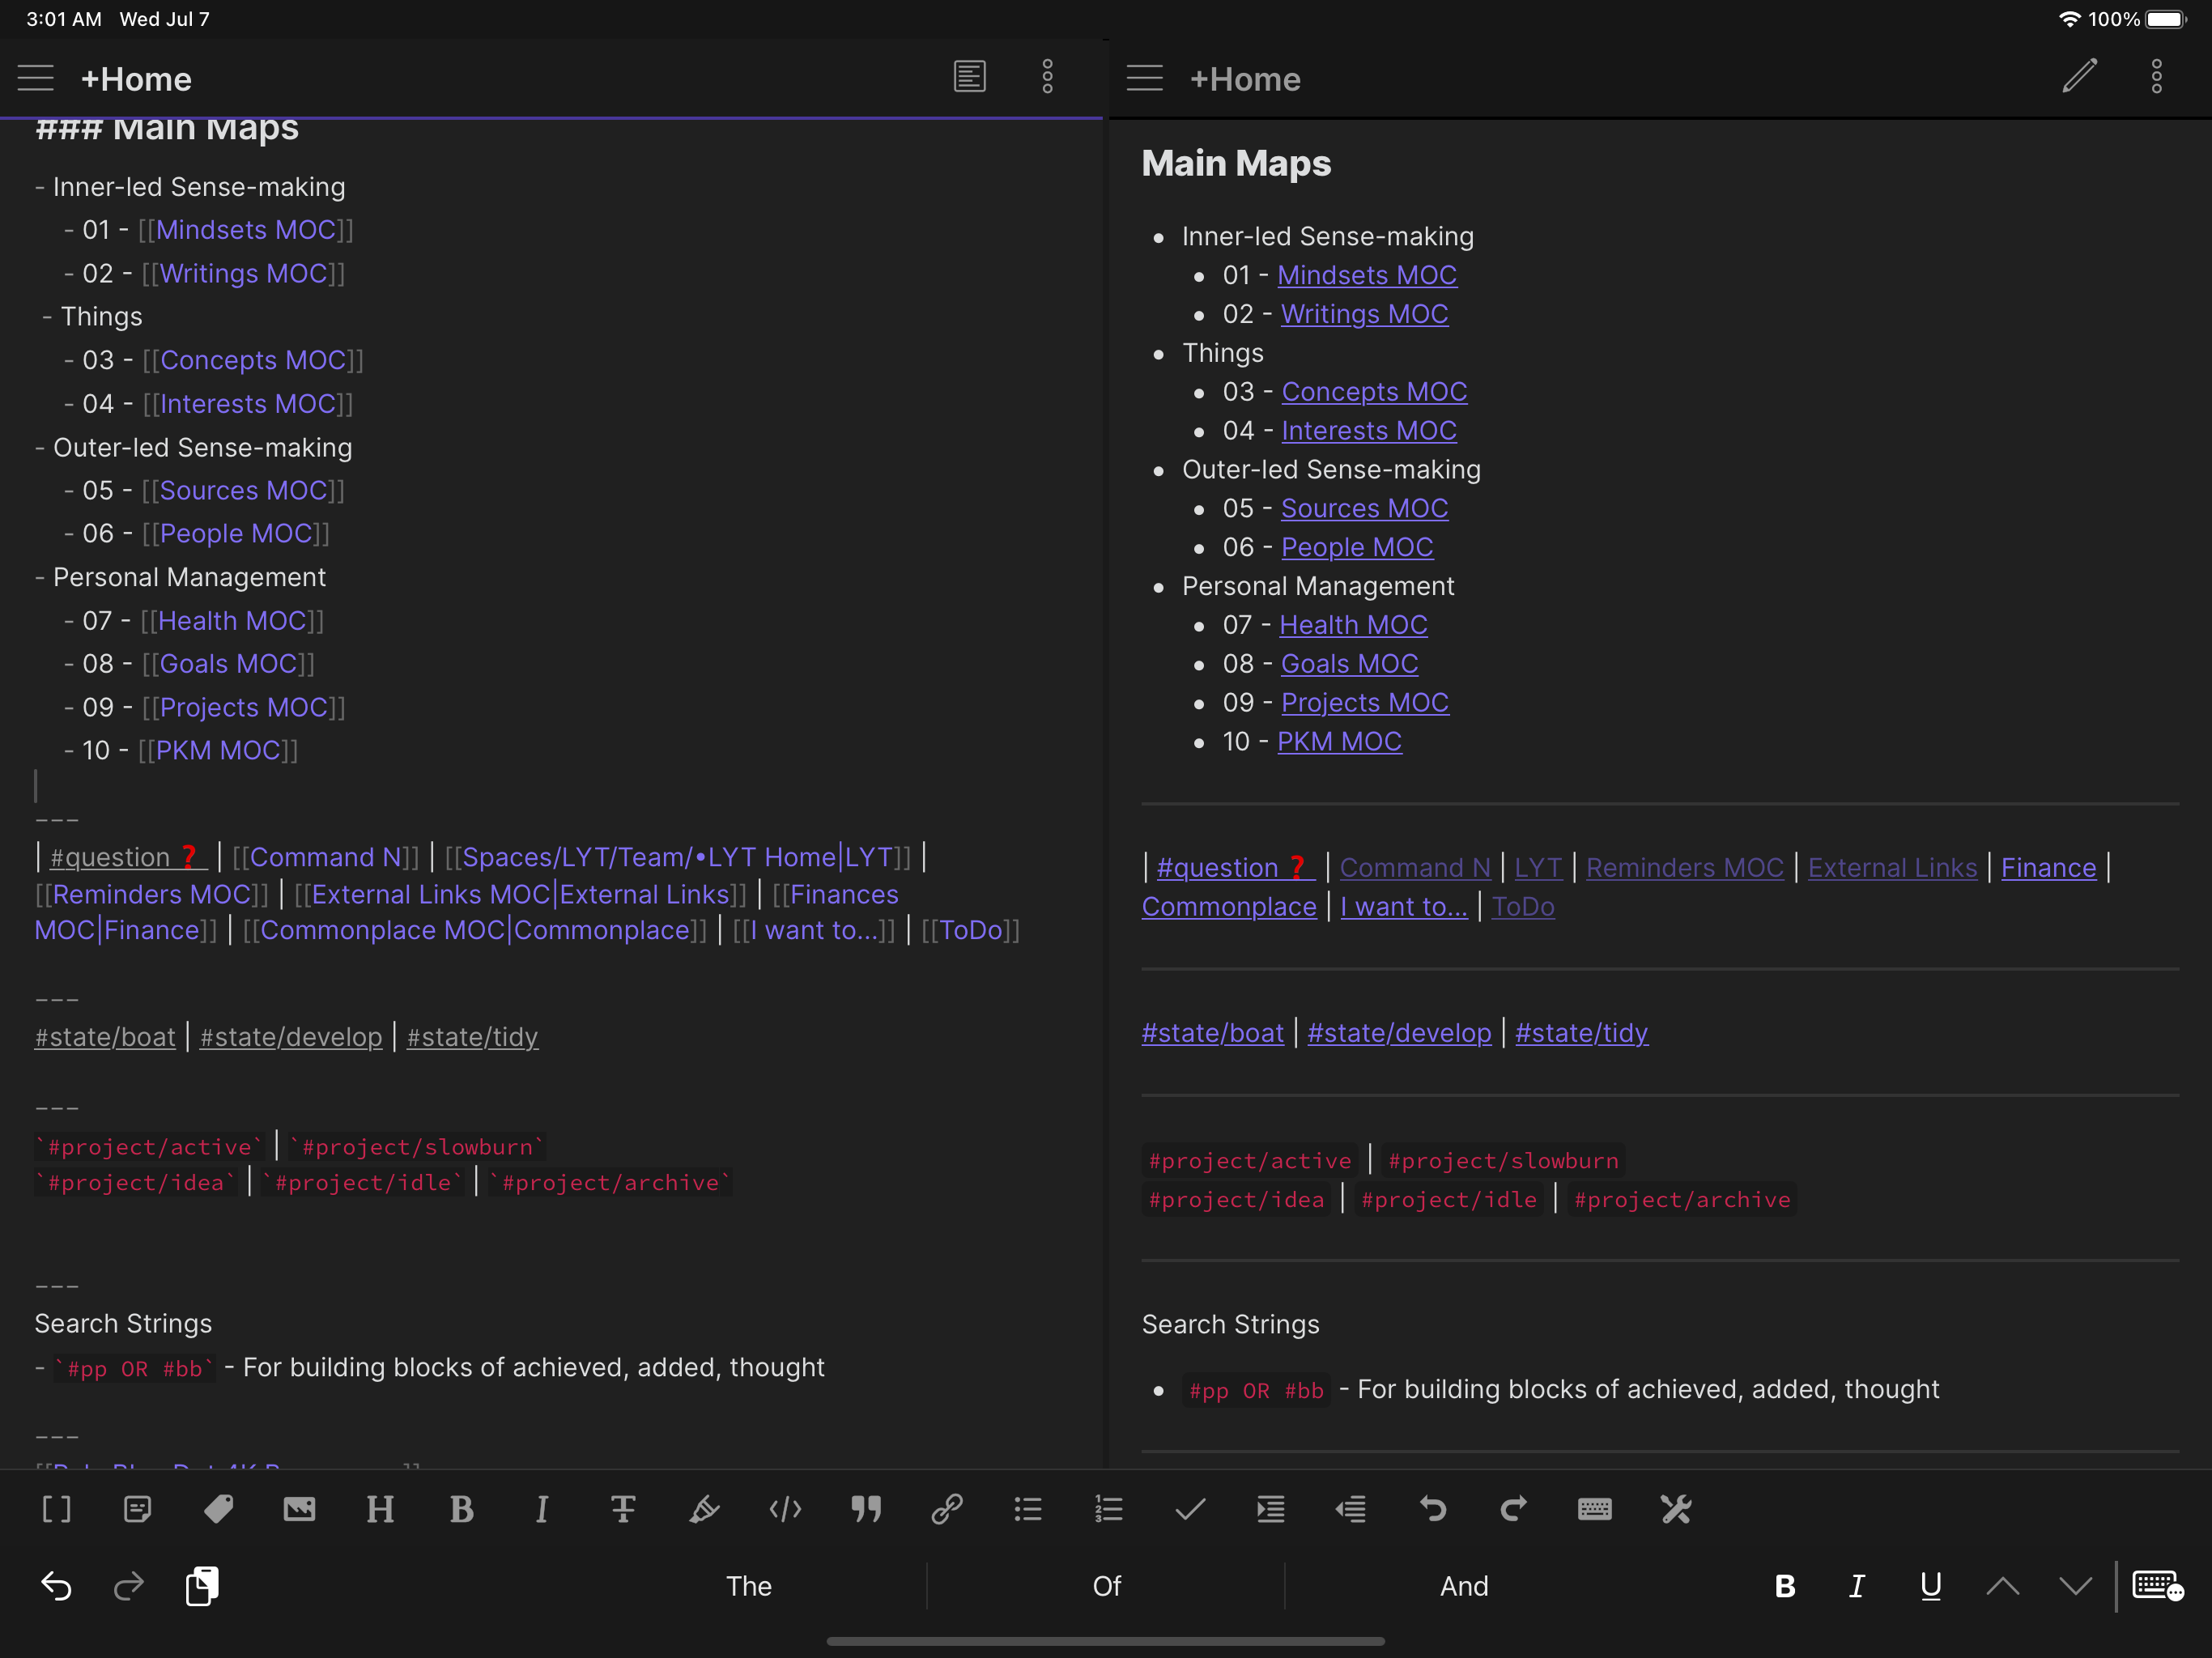Image resolution: width=2212 pixels, height=1658 pixels.
Task: Open the hamburger menu on the right pane
Action: (x=1145, y=78)
